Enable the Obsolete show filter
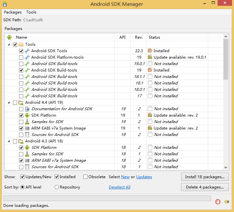The image size is (234, 212). (x=85, y=177)
